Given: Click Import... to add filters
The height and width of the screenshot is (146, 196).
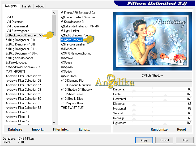Looking at the screenshot, I should tap(38, 130).
